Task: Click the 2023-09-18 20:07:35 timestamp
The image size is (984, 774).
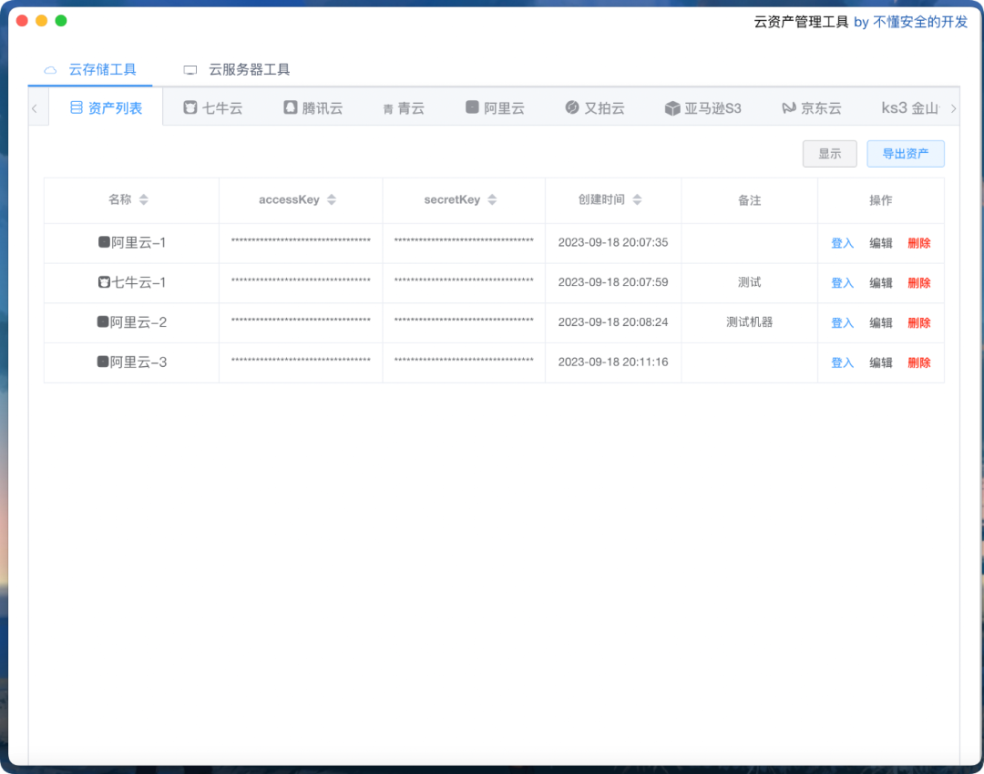Action: (613, 242)
